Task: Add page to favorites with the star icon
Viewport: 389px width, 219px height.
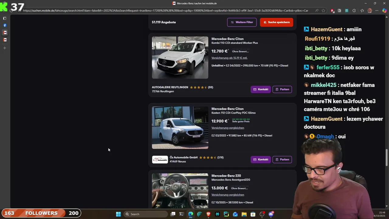Action: coord(323,11)
